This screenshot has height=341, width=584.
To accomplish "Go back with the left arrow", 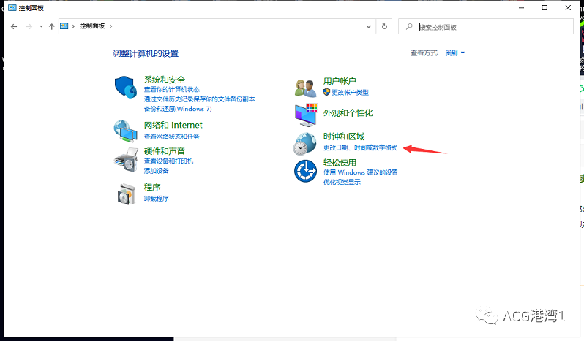I will 14,26.
